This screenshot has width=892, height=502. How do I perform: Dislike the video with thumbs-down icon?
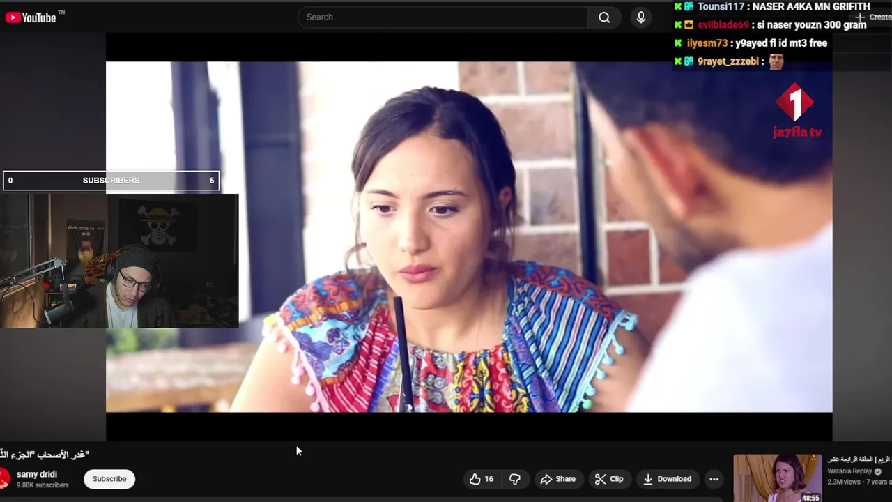tap(515, 479)
